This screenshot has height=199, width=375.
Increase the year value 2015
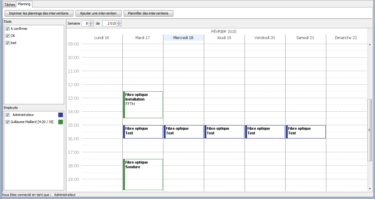click(119, 22)
